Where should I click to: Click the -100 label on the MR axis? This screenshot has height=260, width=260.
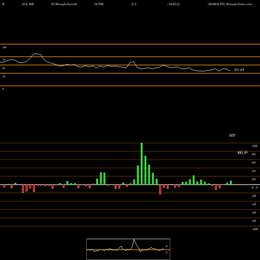(x=255, y=229)
